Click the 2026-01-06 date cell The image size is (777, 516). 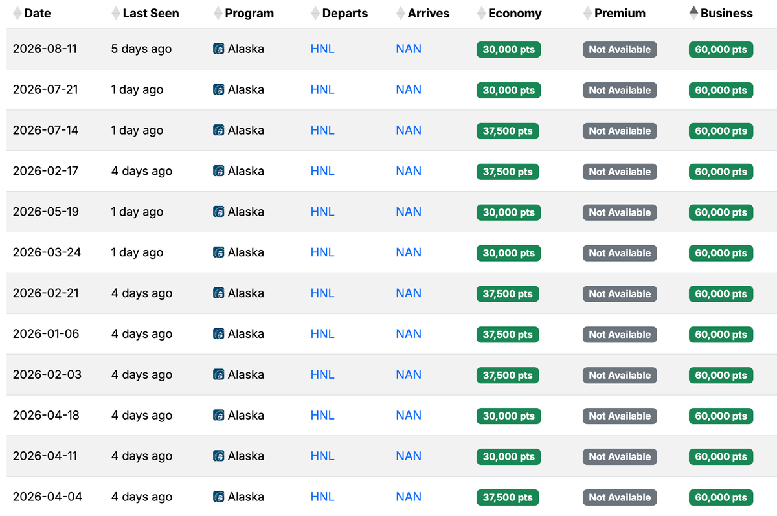(46, 335)
